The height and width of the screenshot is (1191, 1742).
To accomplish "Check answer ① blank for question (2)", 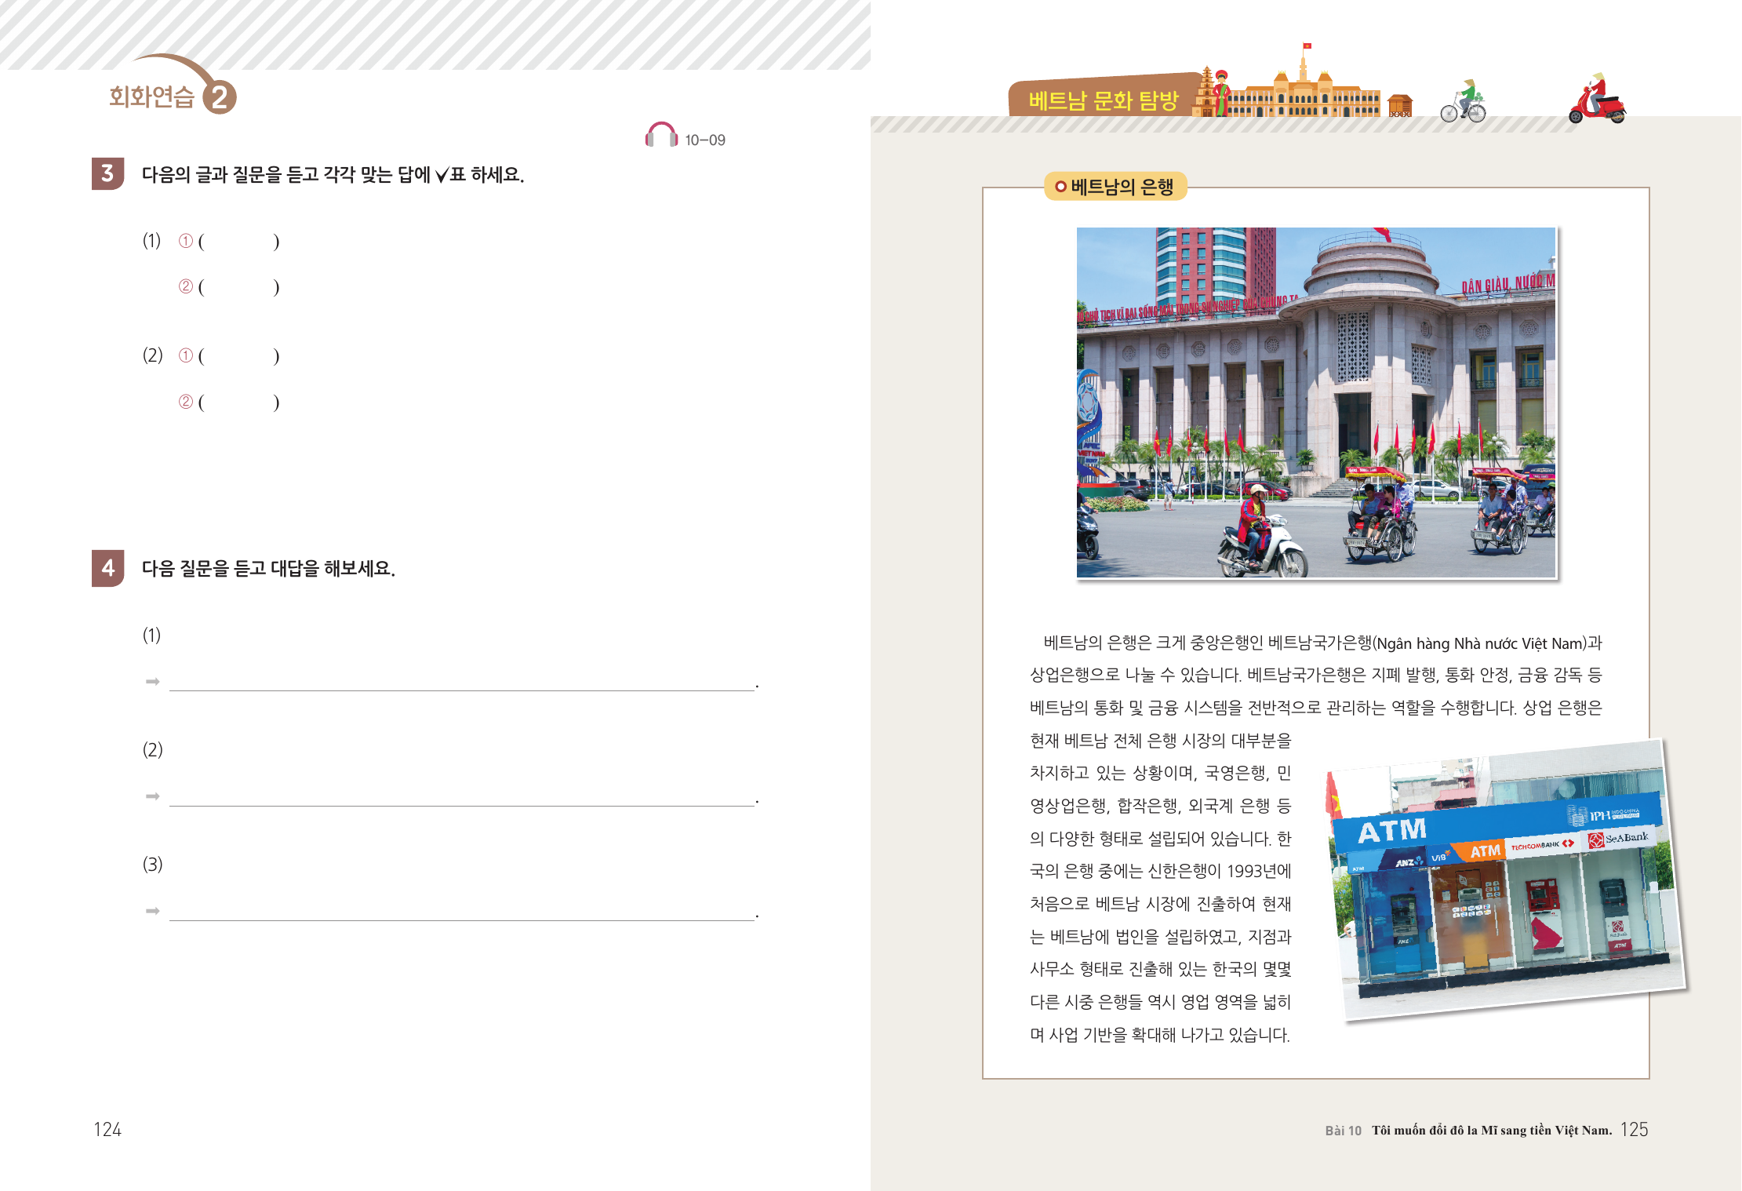I will pyautogui.click(x=238, y=356).
